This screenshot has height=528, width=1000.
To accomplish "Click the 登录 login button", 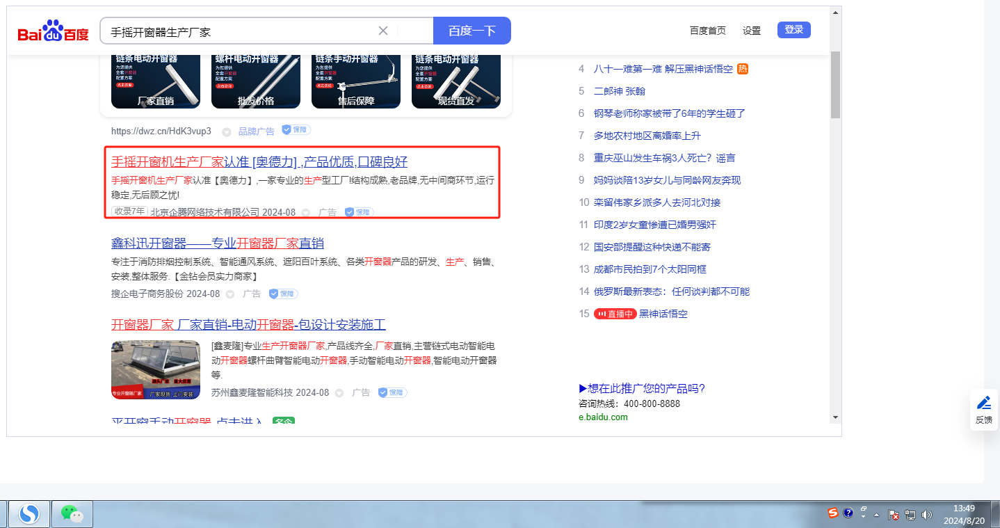I will (x=793, y=30).
